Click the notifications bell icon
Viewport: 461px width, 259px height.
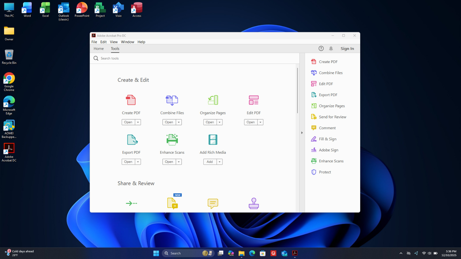coord(331,49)
